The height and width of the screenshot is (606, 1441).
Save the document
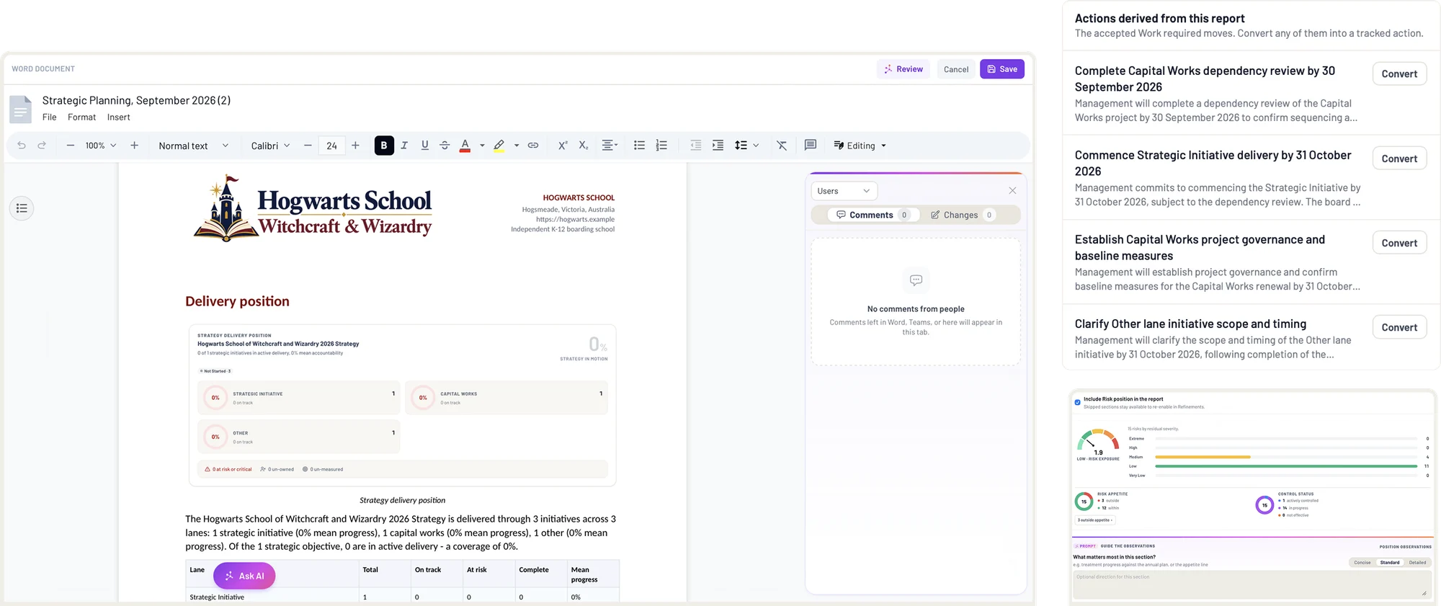point(1002,69)
